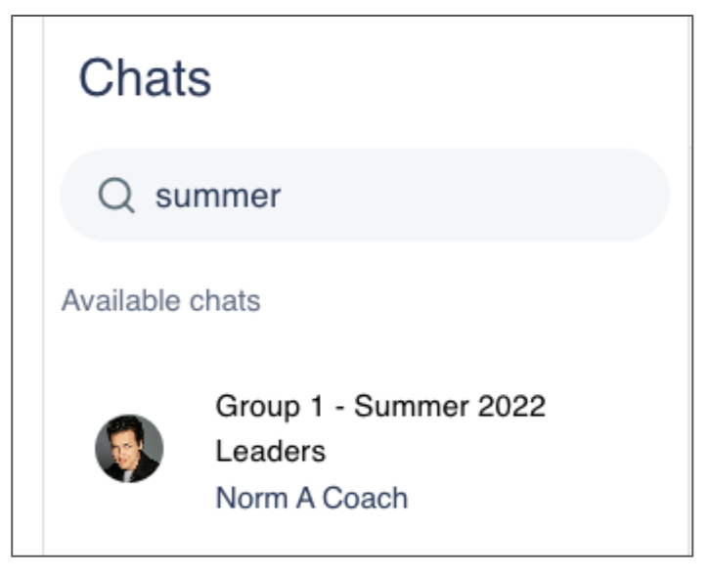Click the man's photo beside Group 1
The image size is (710, 575).
click(x=129, y=449)
